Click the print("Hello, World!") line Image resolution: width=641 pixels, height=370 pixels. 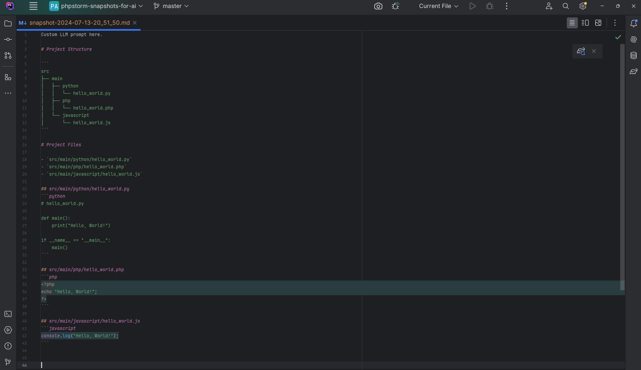tap(81, 225)
